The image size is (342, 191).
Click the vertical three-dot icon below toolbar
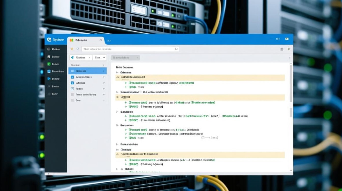pyautogui.click(x=290, y=58)
